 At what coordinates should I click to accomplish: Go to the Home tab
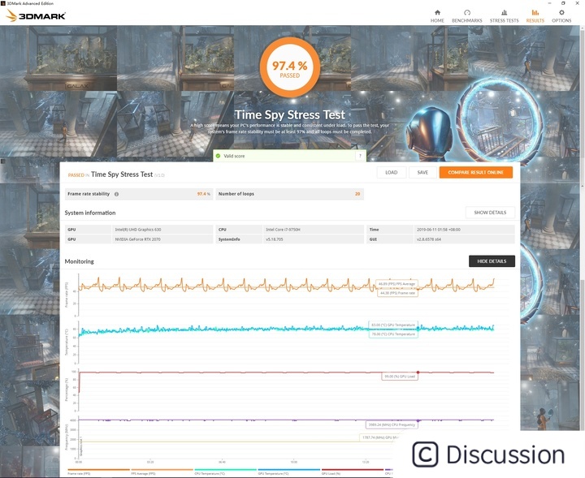coord(437,16)
